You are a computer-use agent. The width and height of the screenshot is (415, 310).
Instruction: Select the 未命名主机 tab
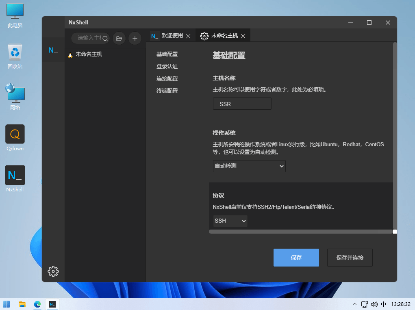point(223,36)
